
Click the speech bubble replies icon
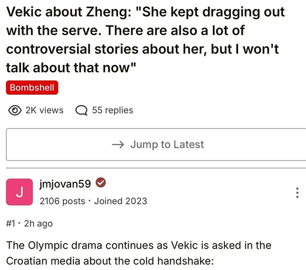(81, 110)
